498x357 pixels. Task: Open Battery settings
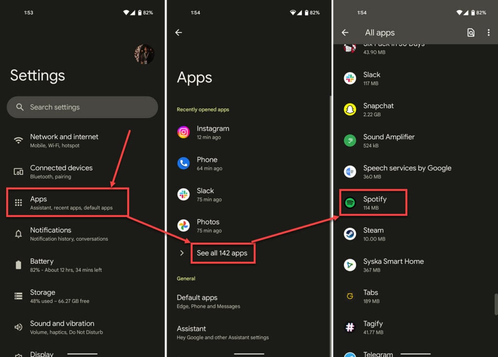click(x=82, y=265)
